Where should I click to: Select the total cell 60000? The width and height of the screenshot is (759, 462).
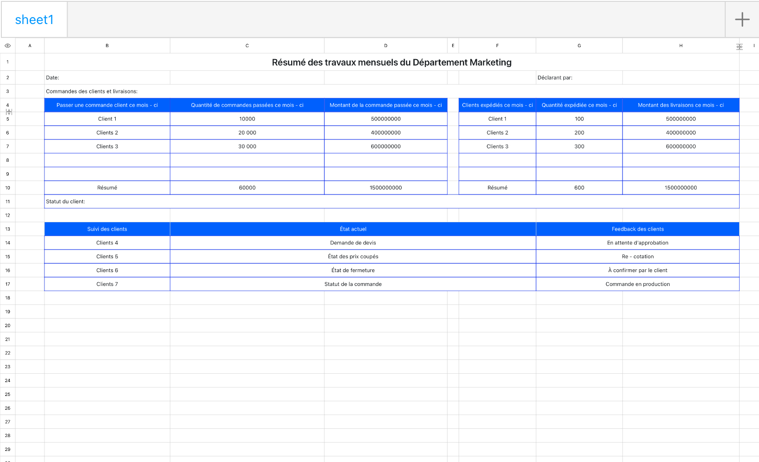tap(247, 188)
